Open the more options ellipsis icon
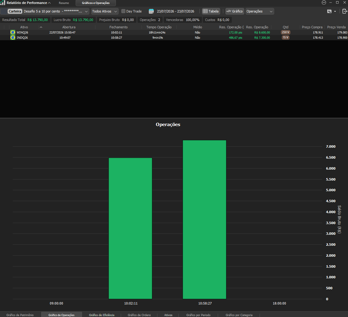348x317 pixels. pyautogui.click(x=324, y=3)
